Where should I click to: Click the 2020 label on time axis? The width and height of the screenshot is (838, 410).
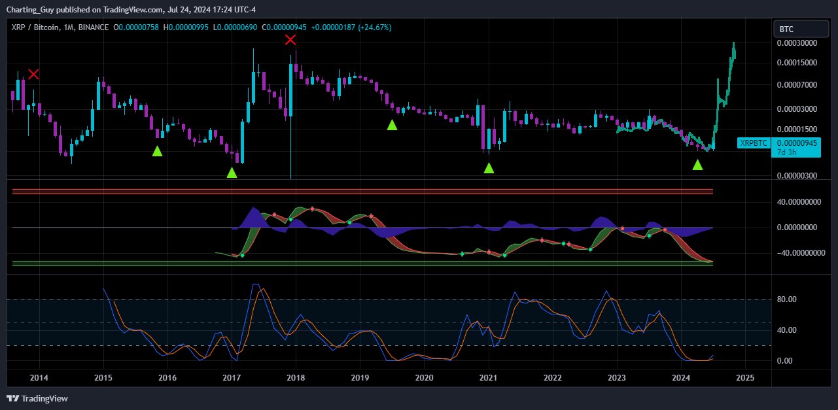click(424, 377)
